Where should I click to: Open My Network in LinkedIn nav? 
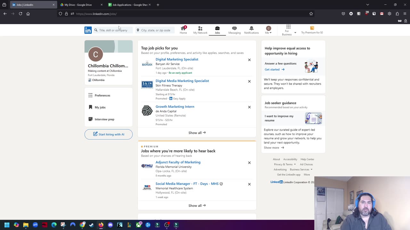click(200, 30)
